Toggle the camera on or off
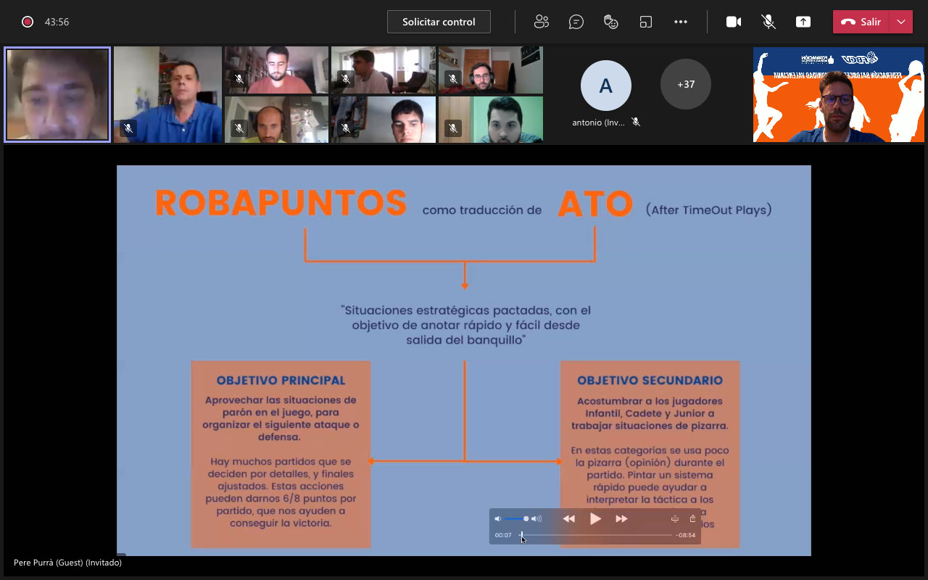The image size is (928, 580). [x=734, y=22]
